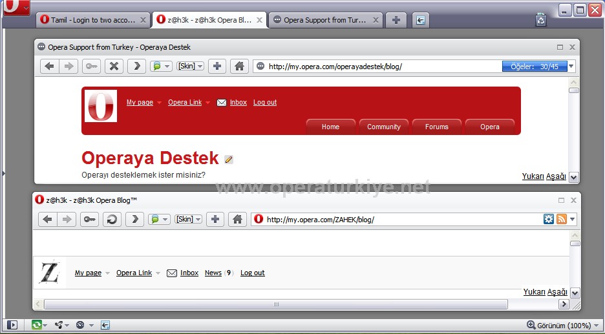Click the wand key icon in Operaya Destek window
The width and height of the screenshot is (605, 334).
pyautogui.click(x=91, y=67)
